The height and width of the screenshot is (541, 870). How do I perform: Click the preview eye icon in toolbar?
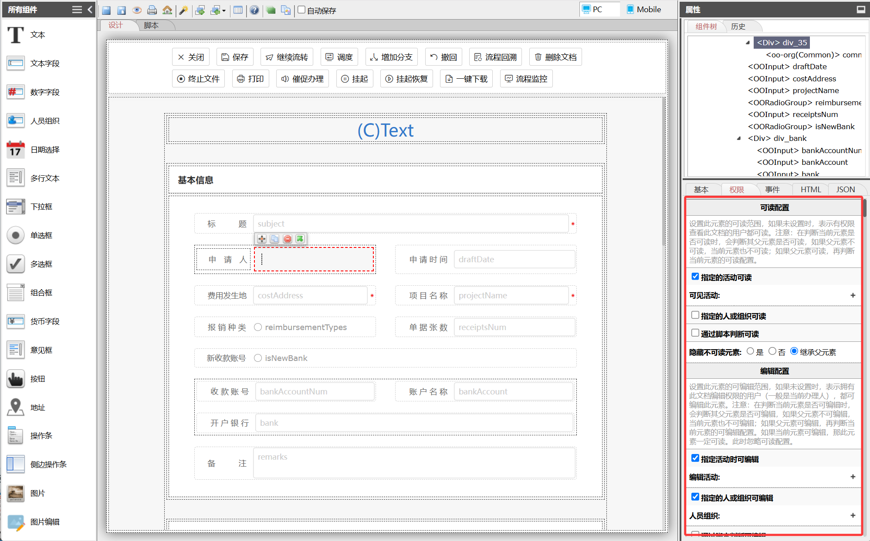click(x=137, y=10)
